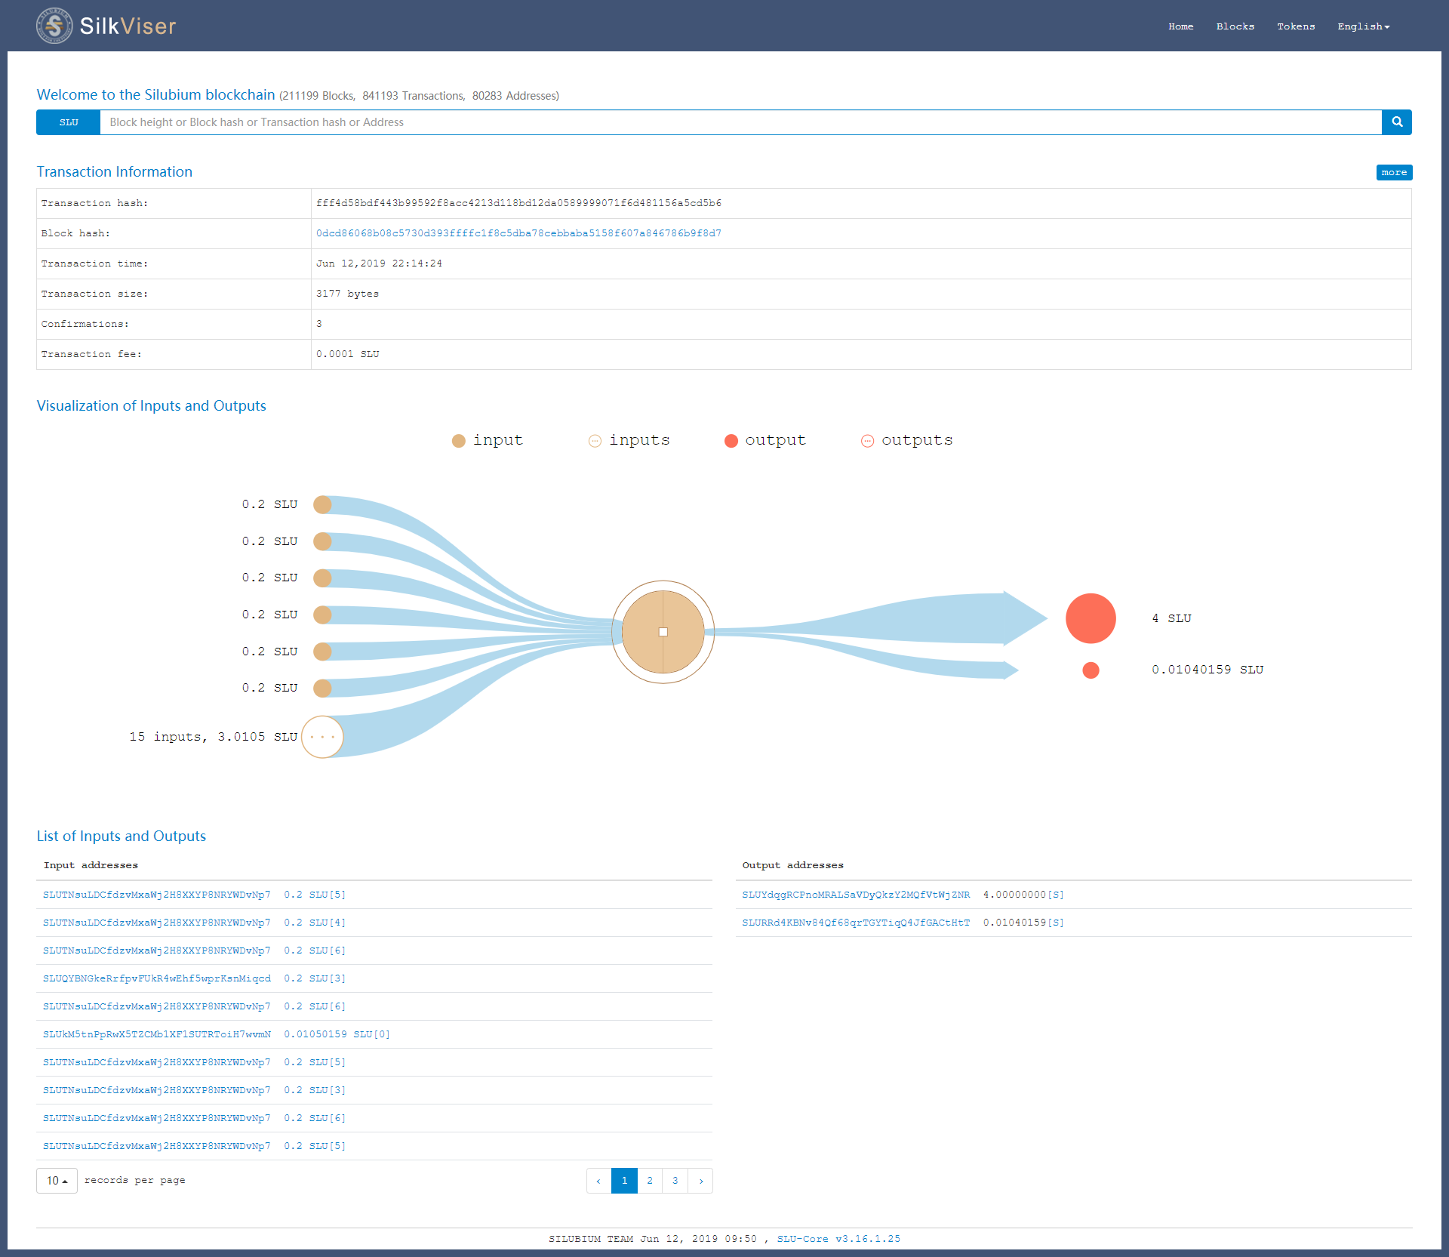Open the records per page dropdown
This screenshot has width=1449, height=1257.
click(x=57, y=1181)
